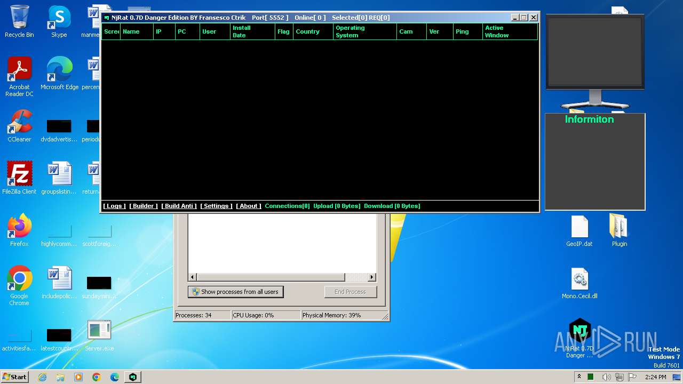Screen dimensions: 683x384
Task: Switch to NjRat taskbar button
Action: click(x=133, y=377)
